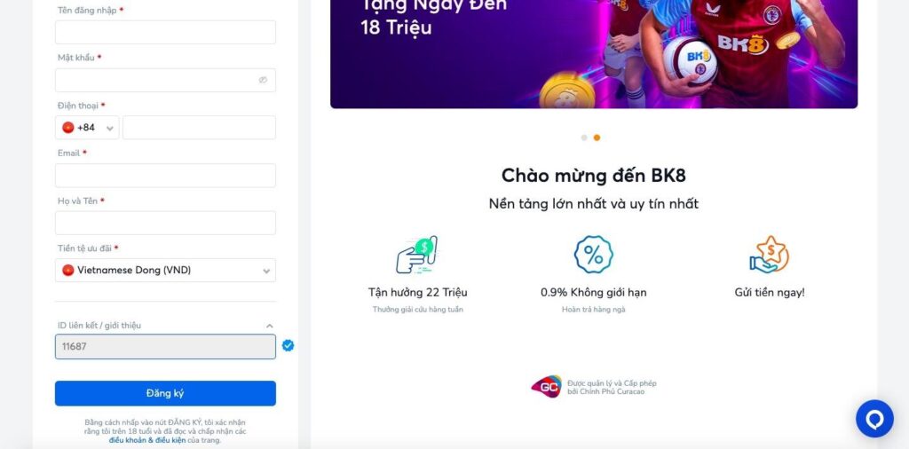This screenshot has width=909, height=449.
Task: Collapse the ID liên kết / giới thiệu section
Action: tap(269, 327)
